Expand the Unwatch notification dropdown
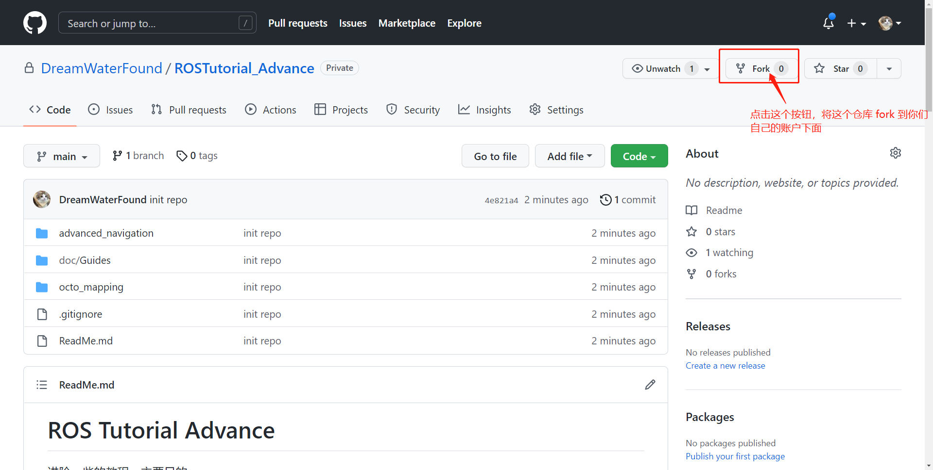Viewport: 933px width, 470px height. coord(670,68)
